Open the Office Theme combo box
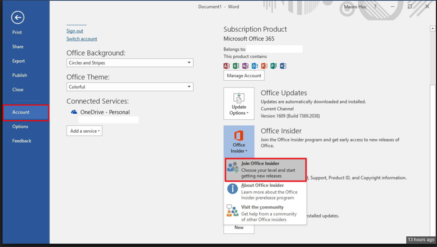Screen dimensions: 437x247 (x=130, y=87)
